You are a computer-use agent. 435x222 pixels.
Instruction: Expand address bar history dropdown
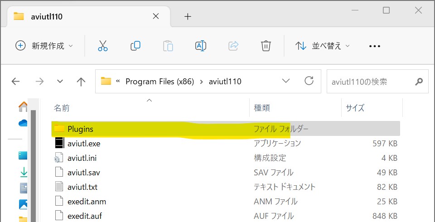click(285, 81)
